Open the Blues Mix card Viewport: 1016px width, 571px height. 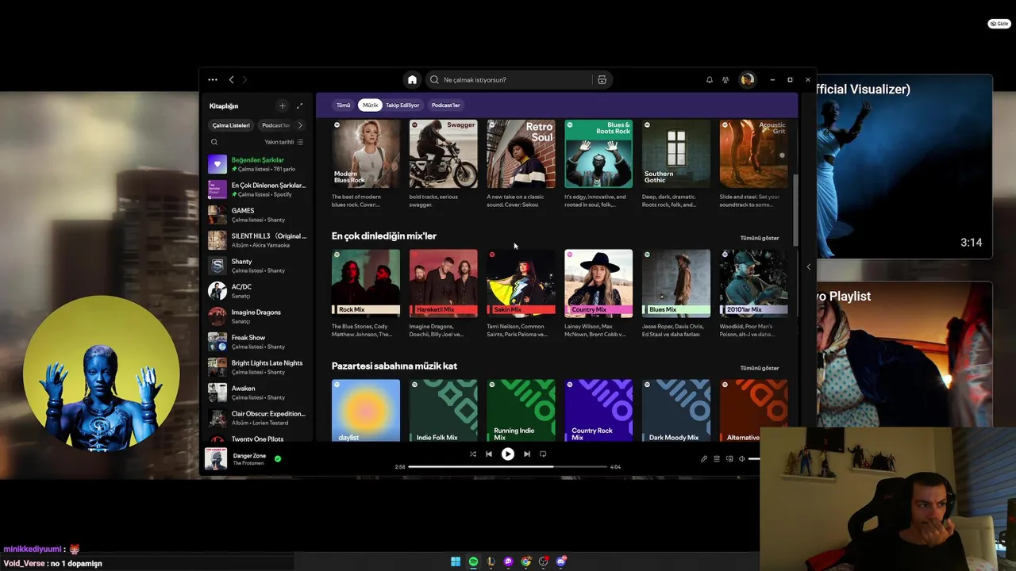676,294
